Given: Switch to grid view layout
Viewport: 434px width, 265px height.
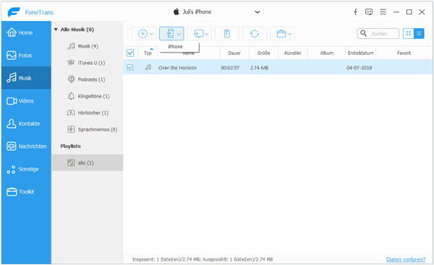Looking at the screenshot, I should tap(408, 33).
